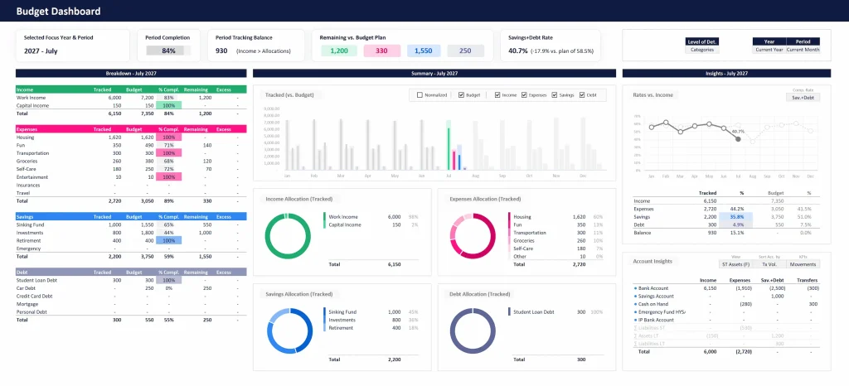The width and height of the screenshot is (849, 386).
Task: Open the Current Year selector
Action: pyautogui.click(x=768, y=50)
